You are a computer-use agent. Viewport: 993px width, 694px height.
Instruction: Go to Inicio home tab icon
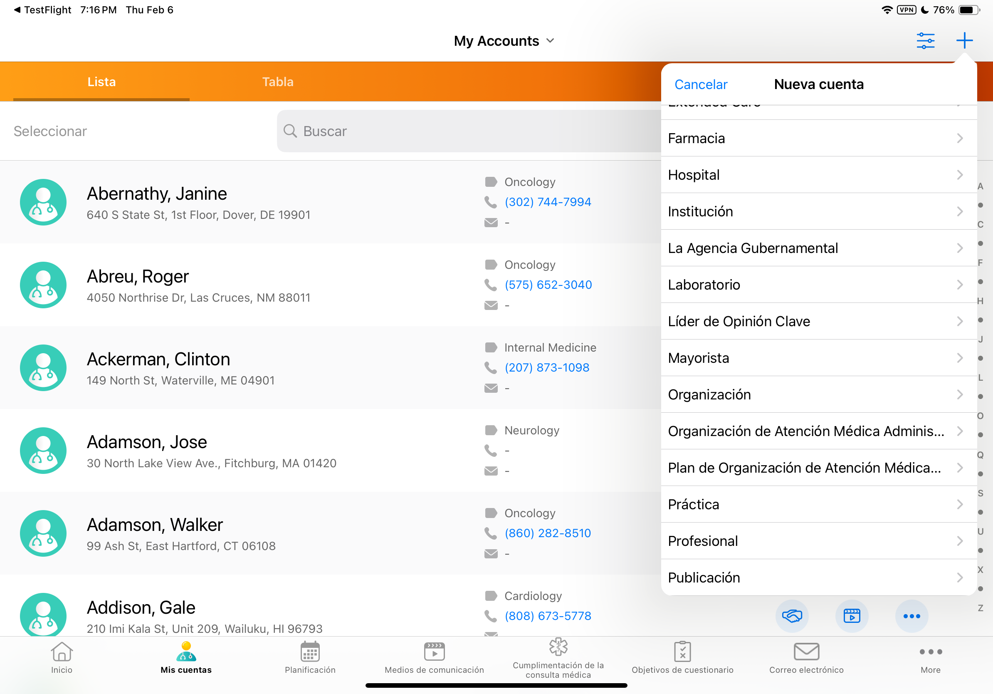(x=62, y=652)
